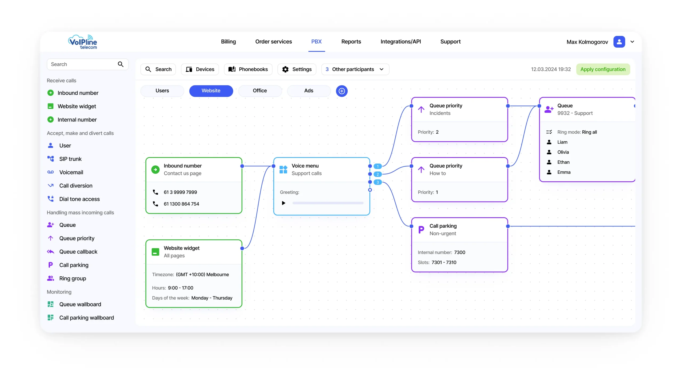
Task: Choose the Call parking sidebar icon
Action: [50, 265]
